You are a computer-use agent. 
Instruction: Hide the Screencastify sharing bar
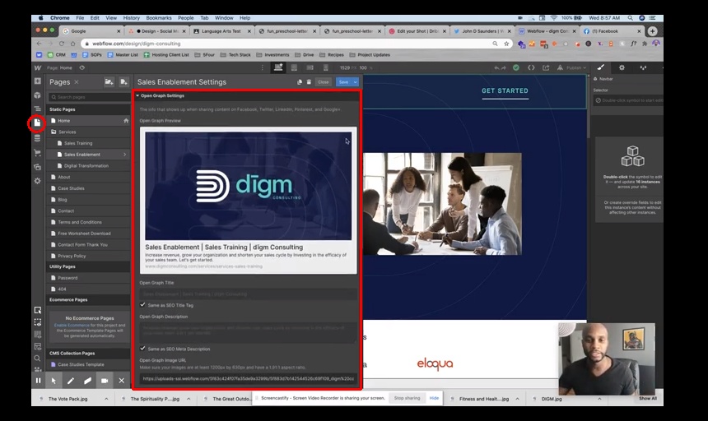(434, 398)
